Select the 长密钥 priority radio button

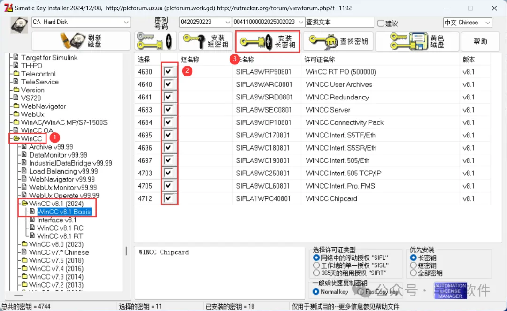[x=413, y=258]
